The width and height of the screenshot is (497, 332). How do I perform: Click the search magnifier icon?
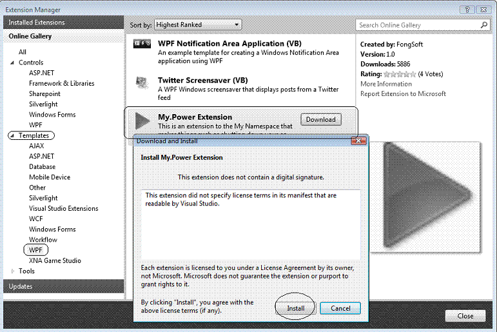coord(483,24)
